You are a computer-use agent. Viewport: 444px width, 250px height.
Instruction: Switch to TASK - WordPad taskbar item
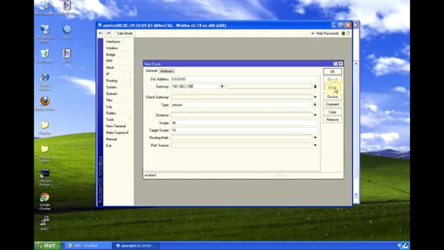[x=88, y=245]
